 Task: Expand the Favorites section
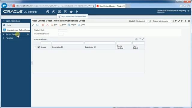point(4,38)
